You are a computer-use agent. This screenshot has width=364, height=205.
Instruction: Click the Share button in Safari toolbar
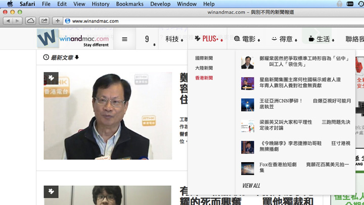(x=44, y=21)
